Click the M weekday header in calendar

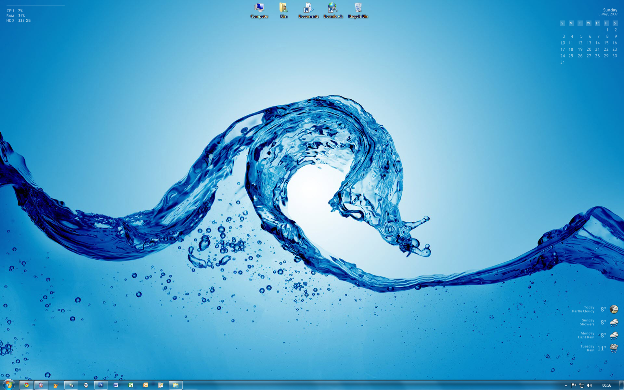[571, 23]
